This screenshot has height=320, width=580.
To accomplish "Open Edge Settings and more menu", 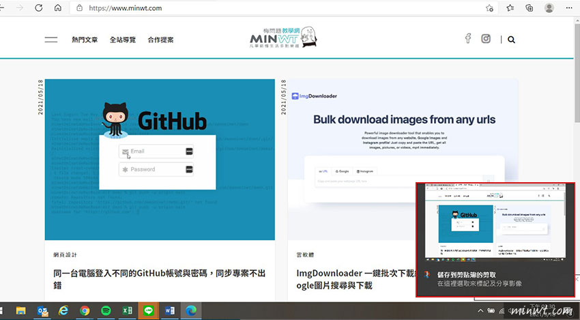I will [x=569, y=8].
